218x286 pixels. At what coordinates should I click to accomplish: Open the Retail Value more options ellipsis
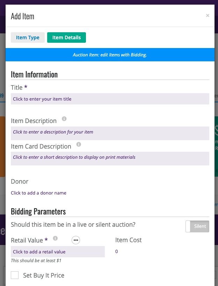point(76,240)
